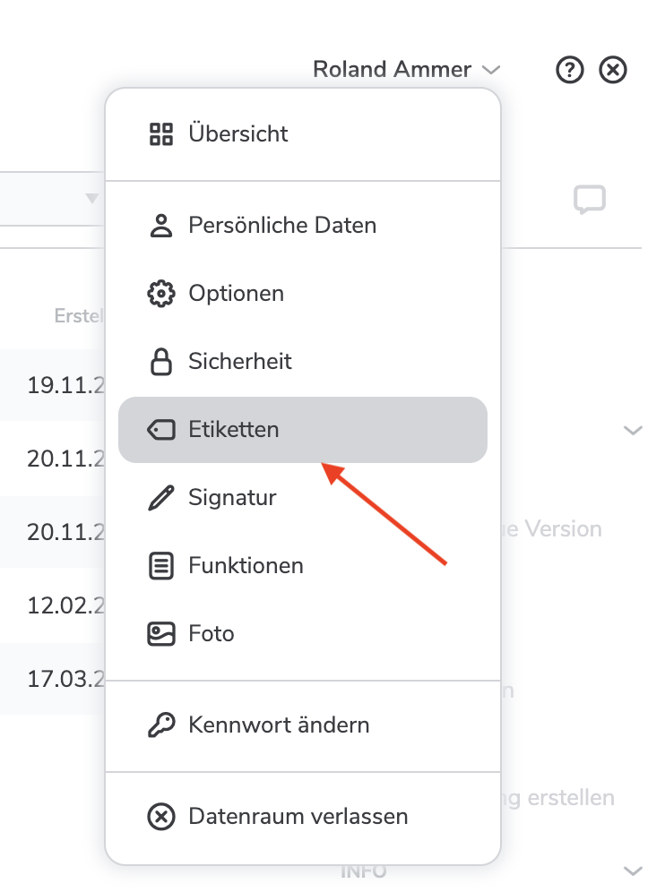Click the padlock icon for Sicherheit

(160, 362)
